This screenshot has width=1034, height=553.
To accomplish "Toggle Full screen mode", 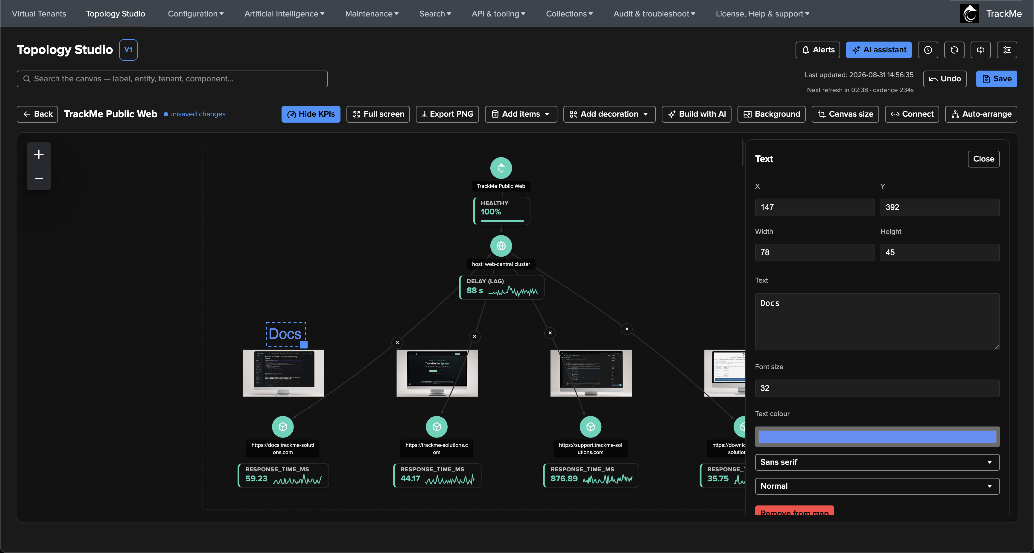I will click(378, 114).
